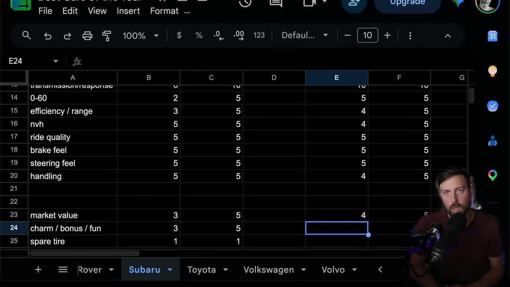Select column E header

[x=337, y=78]
